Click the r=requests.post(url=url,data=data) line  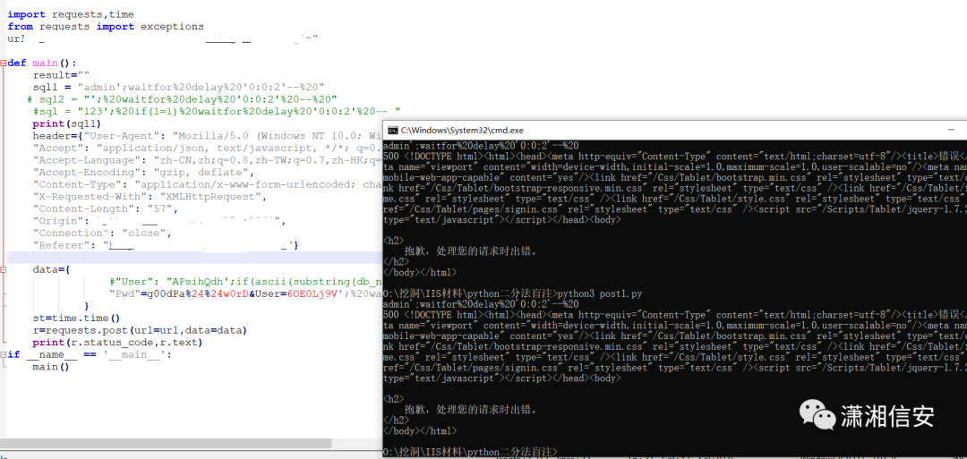pyautogui.click(x=140, y=330)
